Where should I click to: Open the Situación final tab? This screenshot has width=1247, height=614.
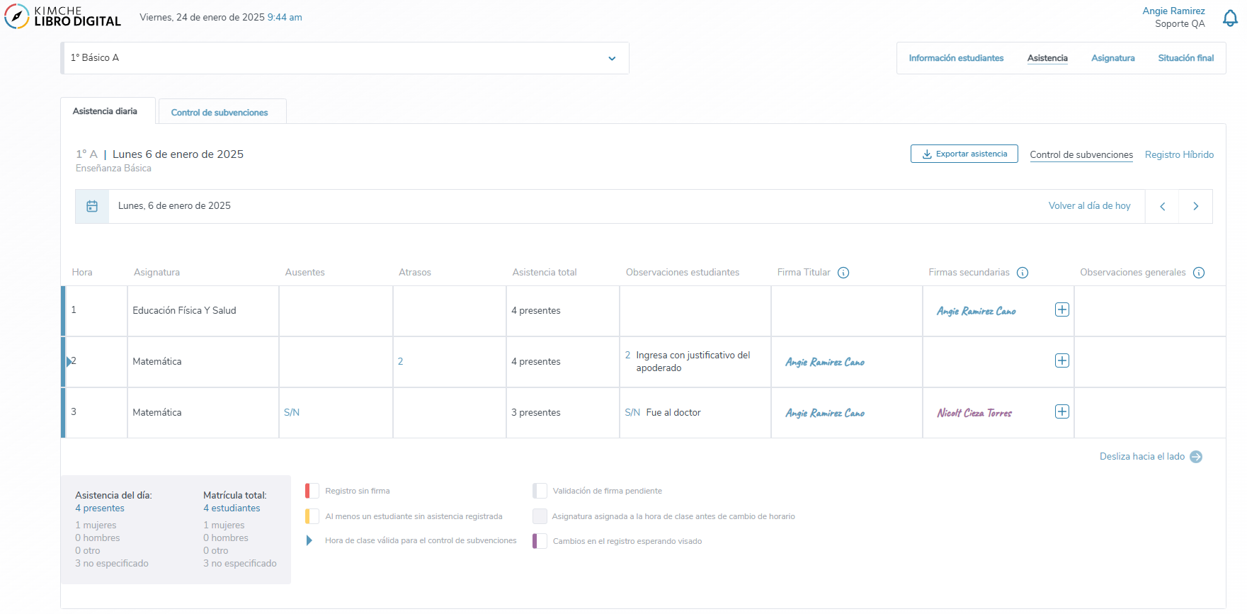click(x=1185, y=58)
